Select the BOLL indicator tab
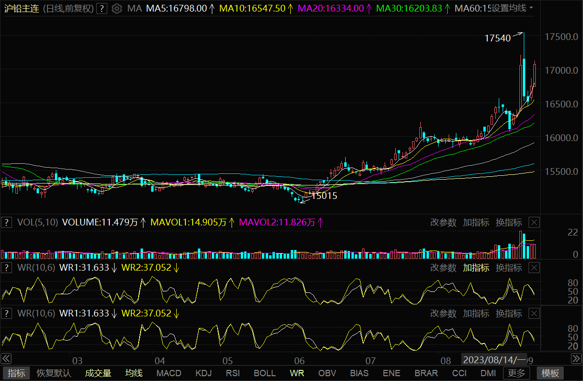Viewport: 583px width, 381px height. click(x=265, y=373)
